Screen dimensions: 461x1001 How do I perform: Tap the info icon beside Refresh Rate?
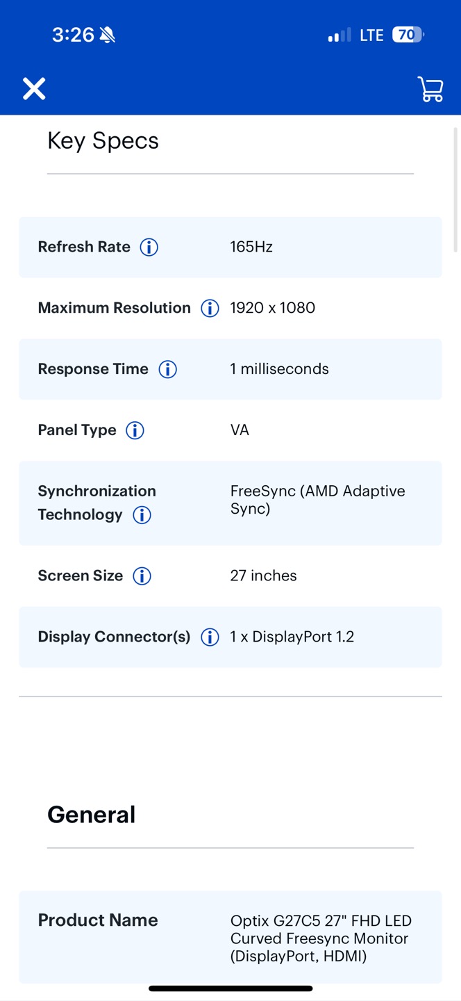(x=149, y=247)
